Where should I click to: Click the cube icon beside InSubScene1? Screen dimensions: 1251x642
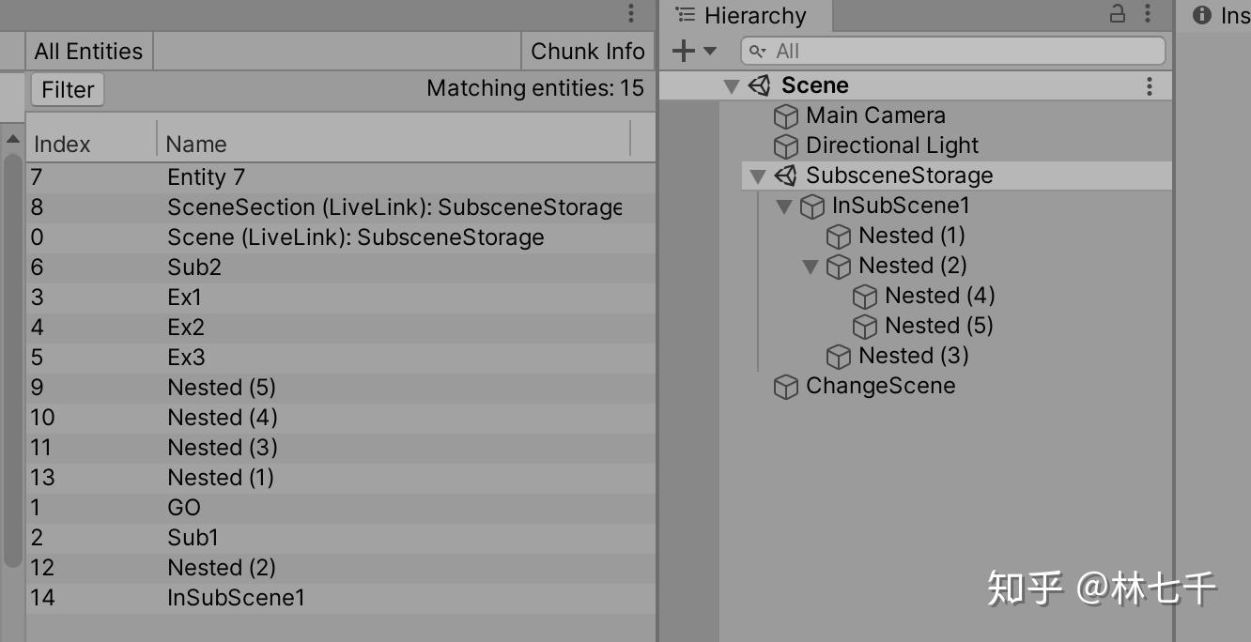[x=811, y=206]
